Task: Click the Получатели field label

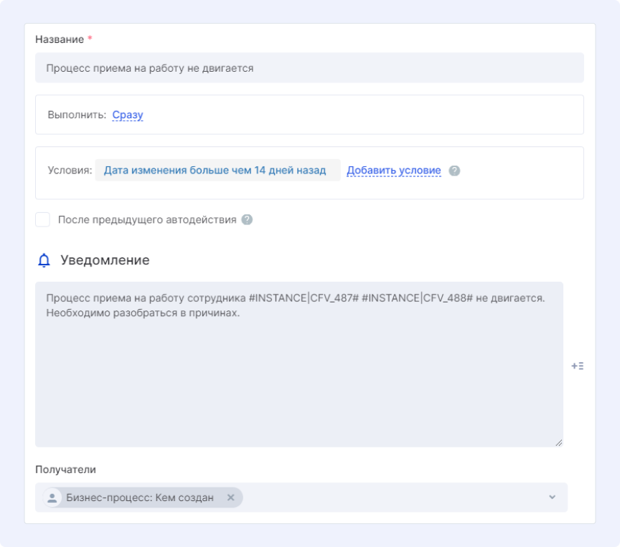Action: point(65,470)
